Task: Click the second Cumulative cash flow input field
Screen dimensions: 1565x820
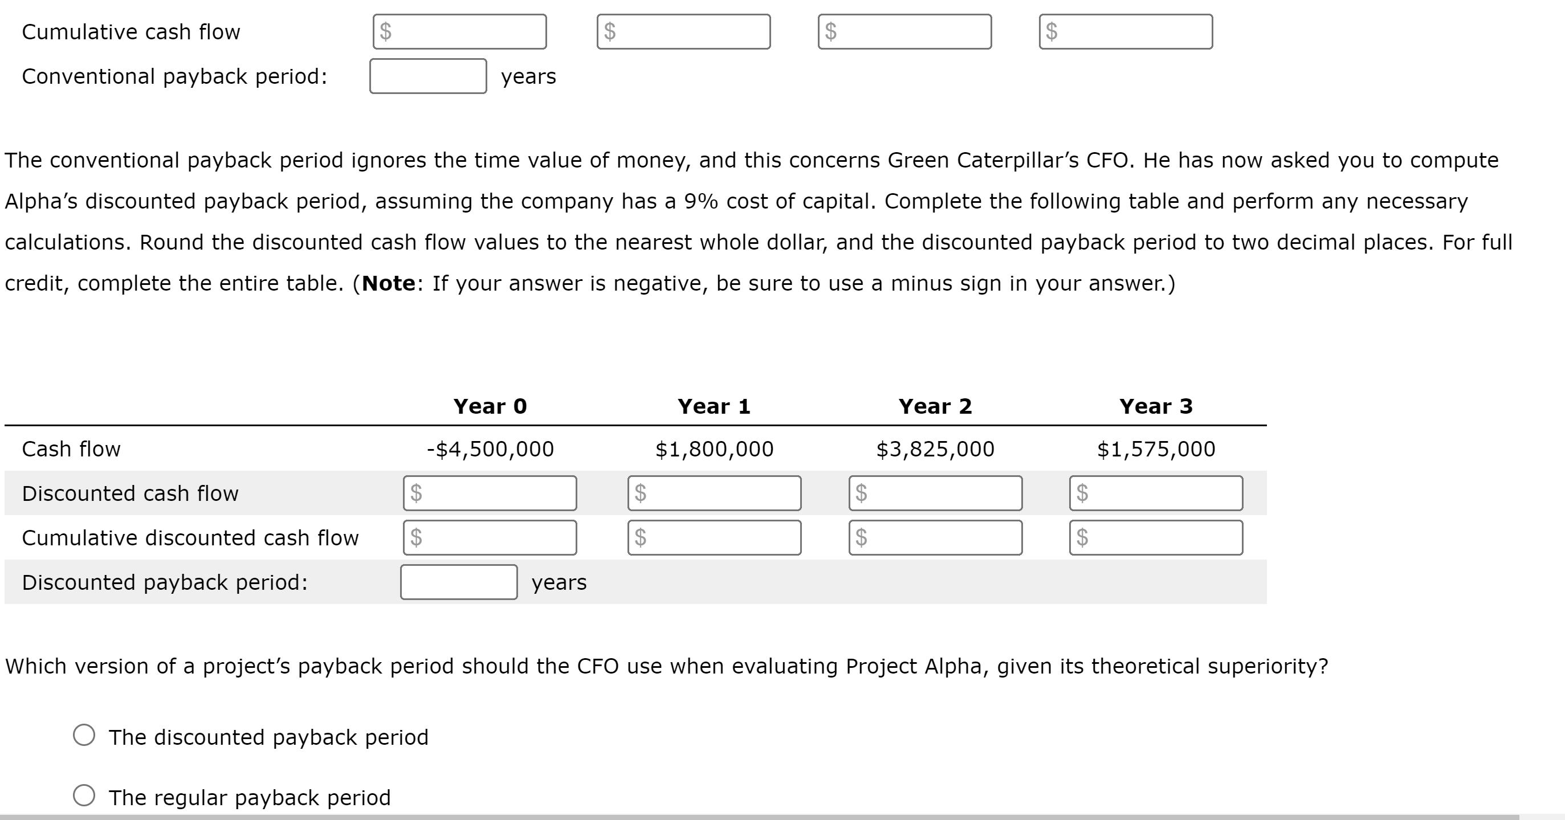Action: tap(683, 31)
